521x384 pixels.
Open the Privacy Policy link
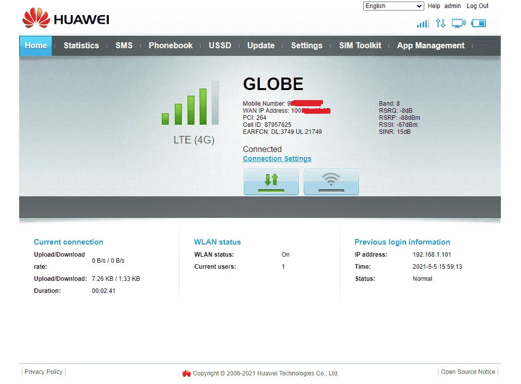[x=43, y=372]
